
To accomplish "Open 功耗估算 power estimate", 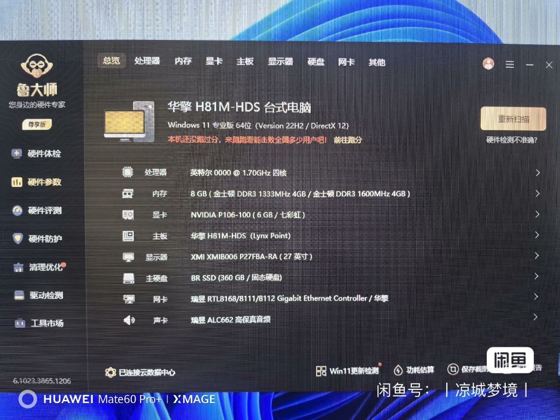I will tap(414, 370).
